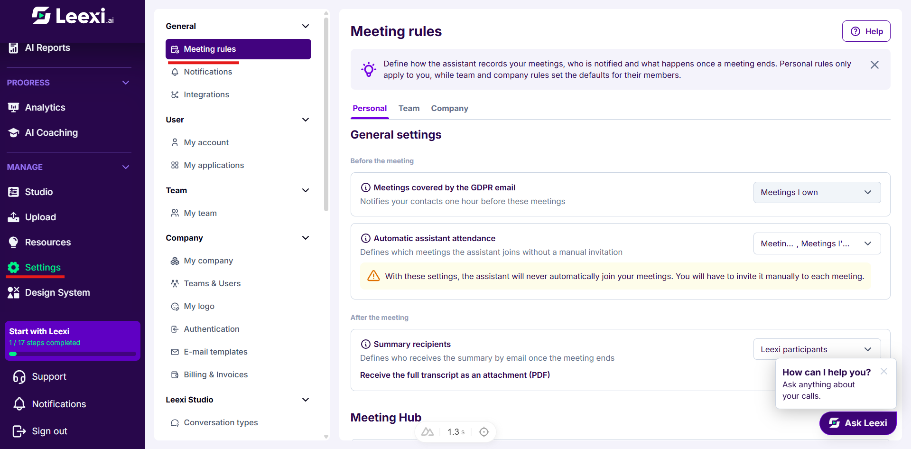The height and width of the screenshot is (449, 911).
Task: Open the Design System page
Action: (48, 293)
